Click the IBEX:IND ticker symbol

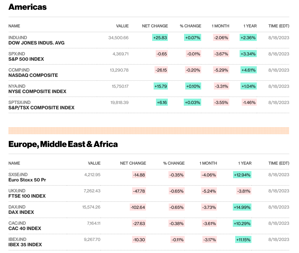[17, 239]
